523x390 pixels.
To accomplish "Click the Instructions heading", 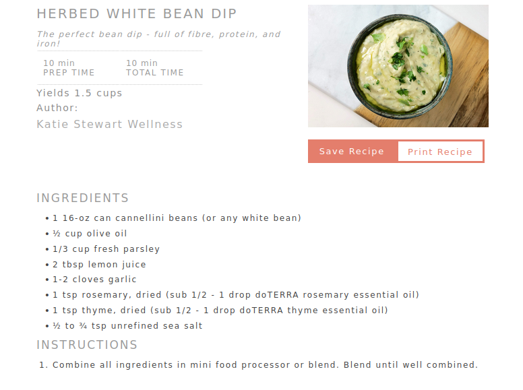I will pyautogui.click(x=87, y=345).
